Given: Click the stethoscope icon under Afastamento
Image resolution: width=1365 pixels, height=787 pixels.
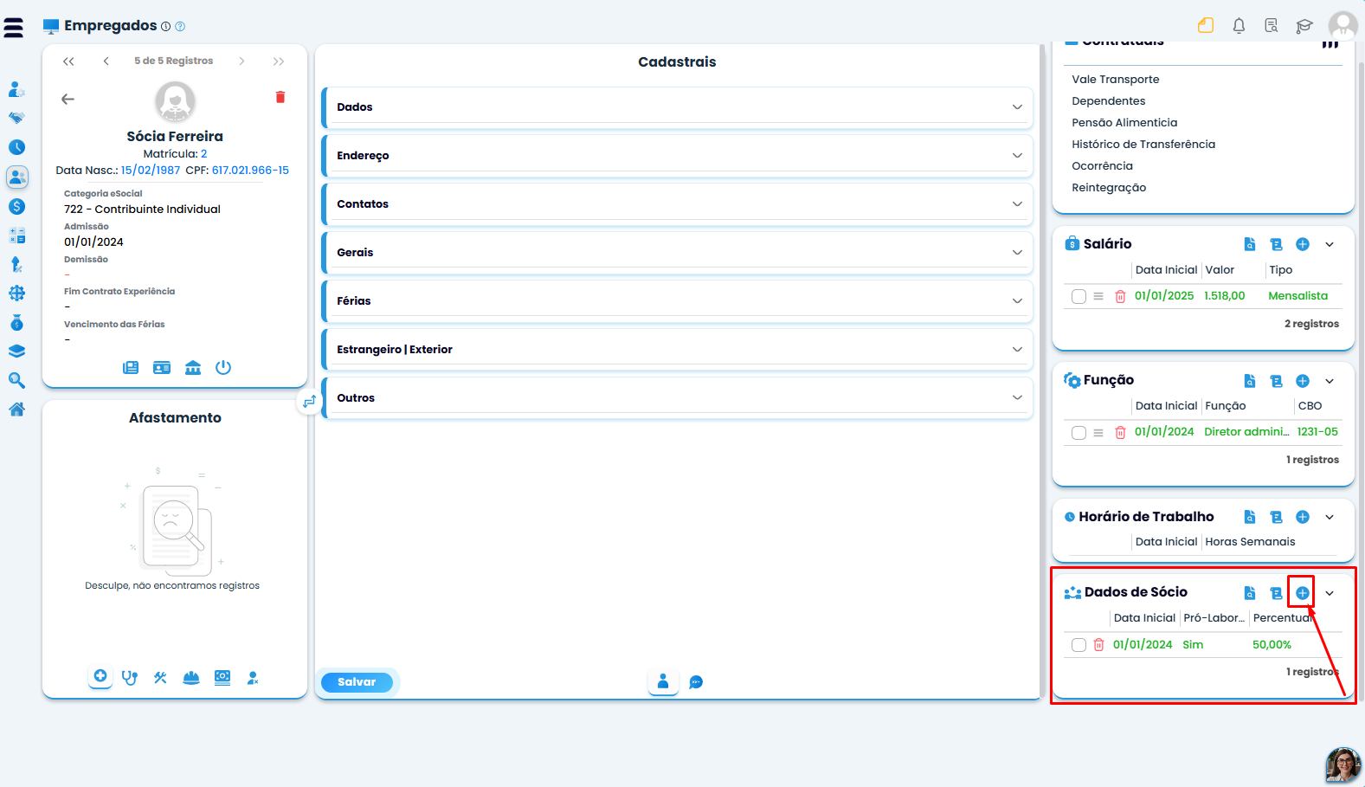Looking at the screenshot, I should [130, 678].
